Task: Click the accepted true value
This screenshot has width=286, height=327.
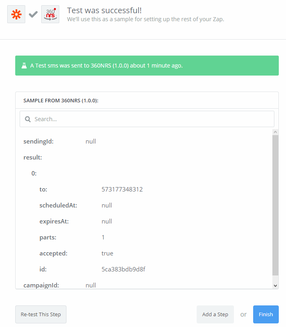Action: tap(107, 253)
